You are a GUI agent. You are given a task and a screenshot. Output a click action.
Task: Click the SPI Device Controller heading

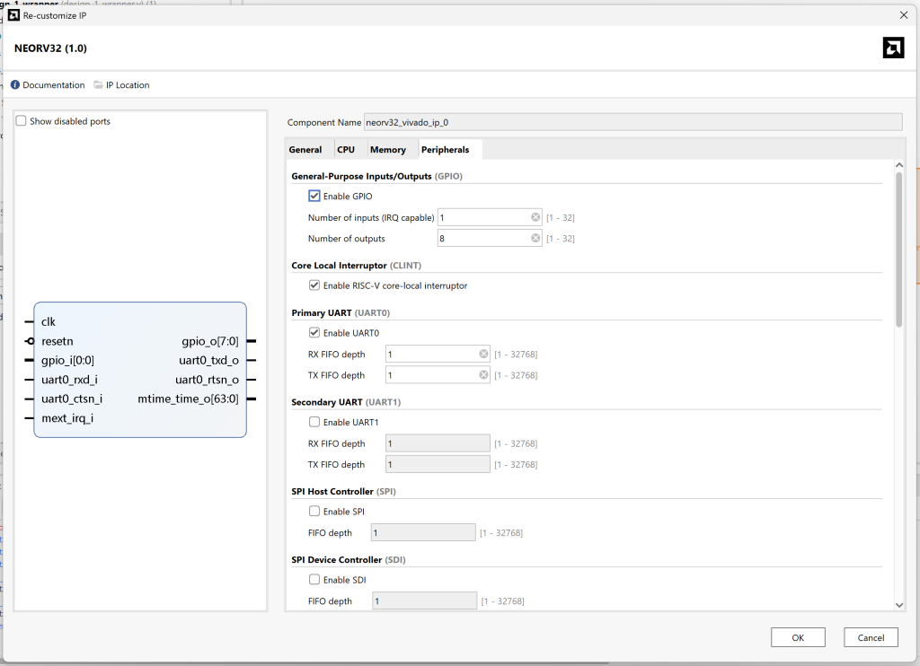point(348,559)
